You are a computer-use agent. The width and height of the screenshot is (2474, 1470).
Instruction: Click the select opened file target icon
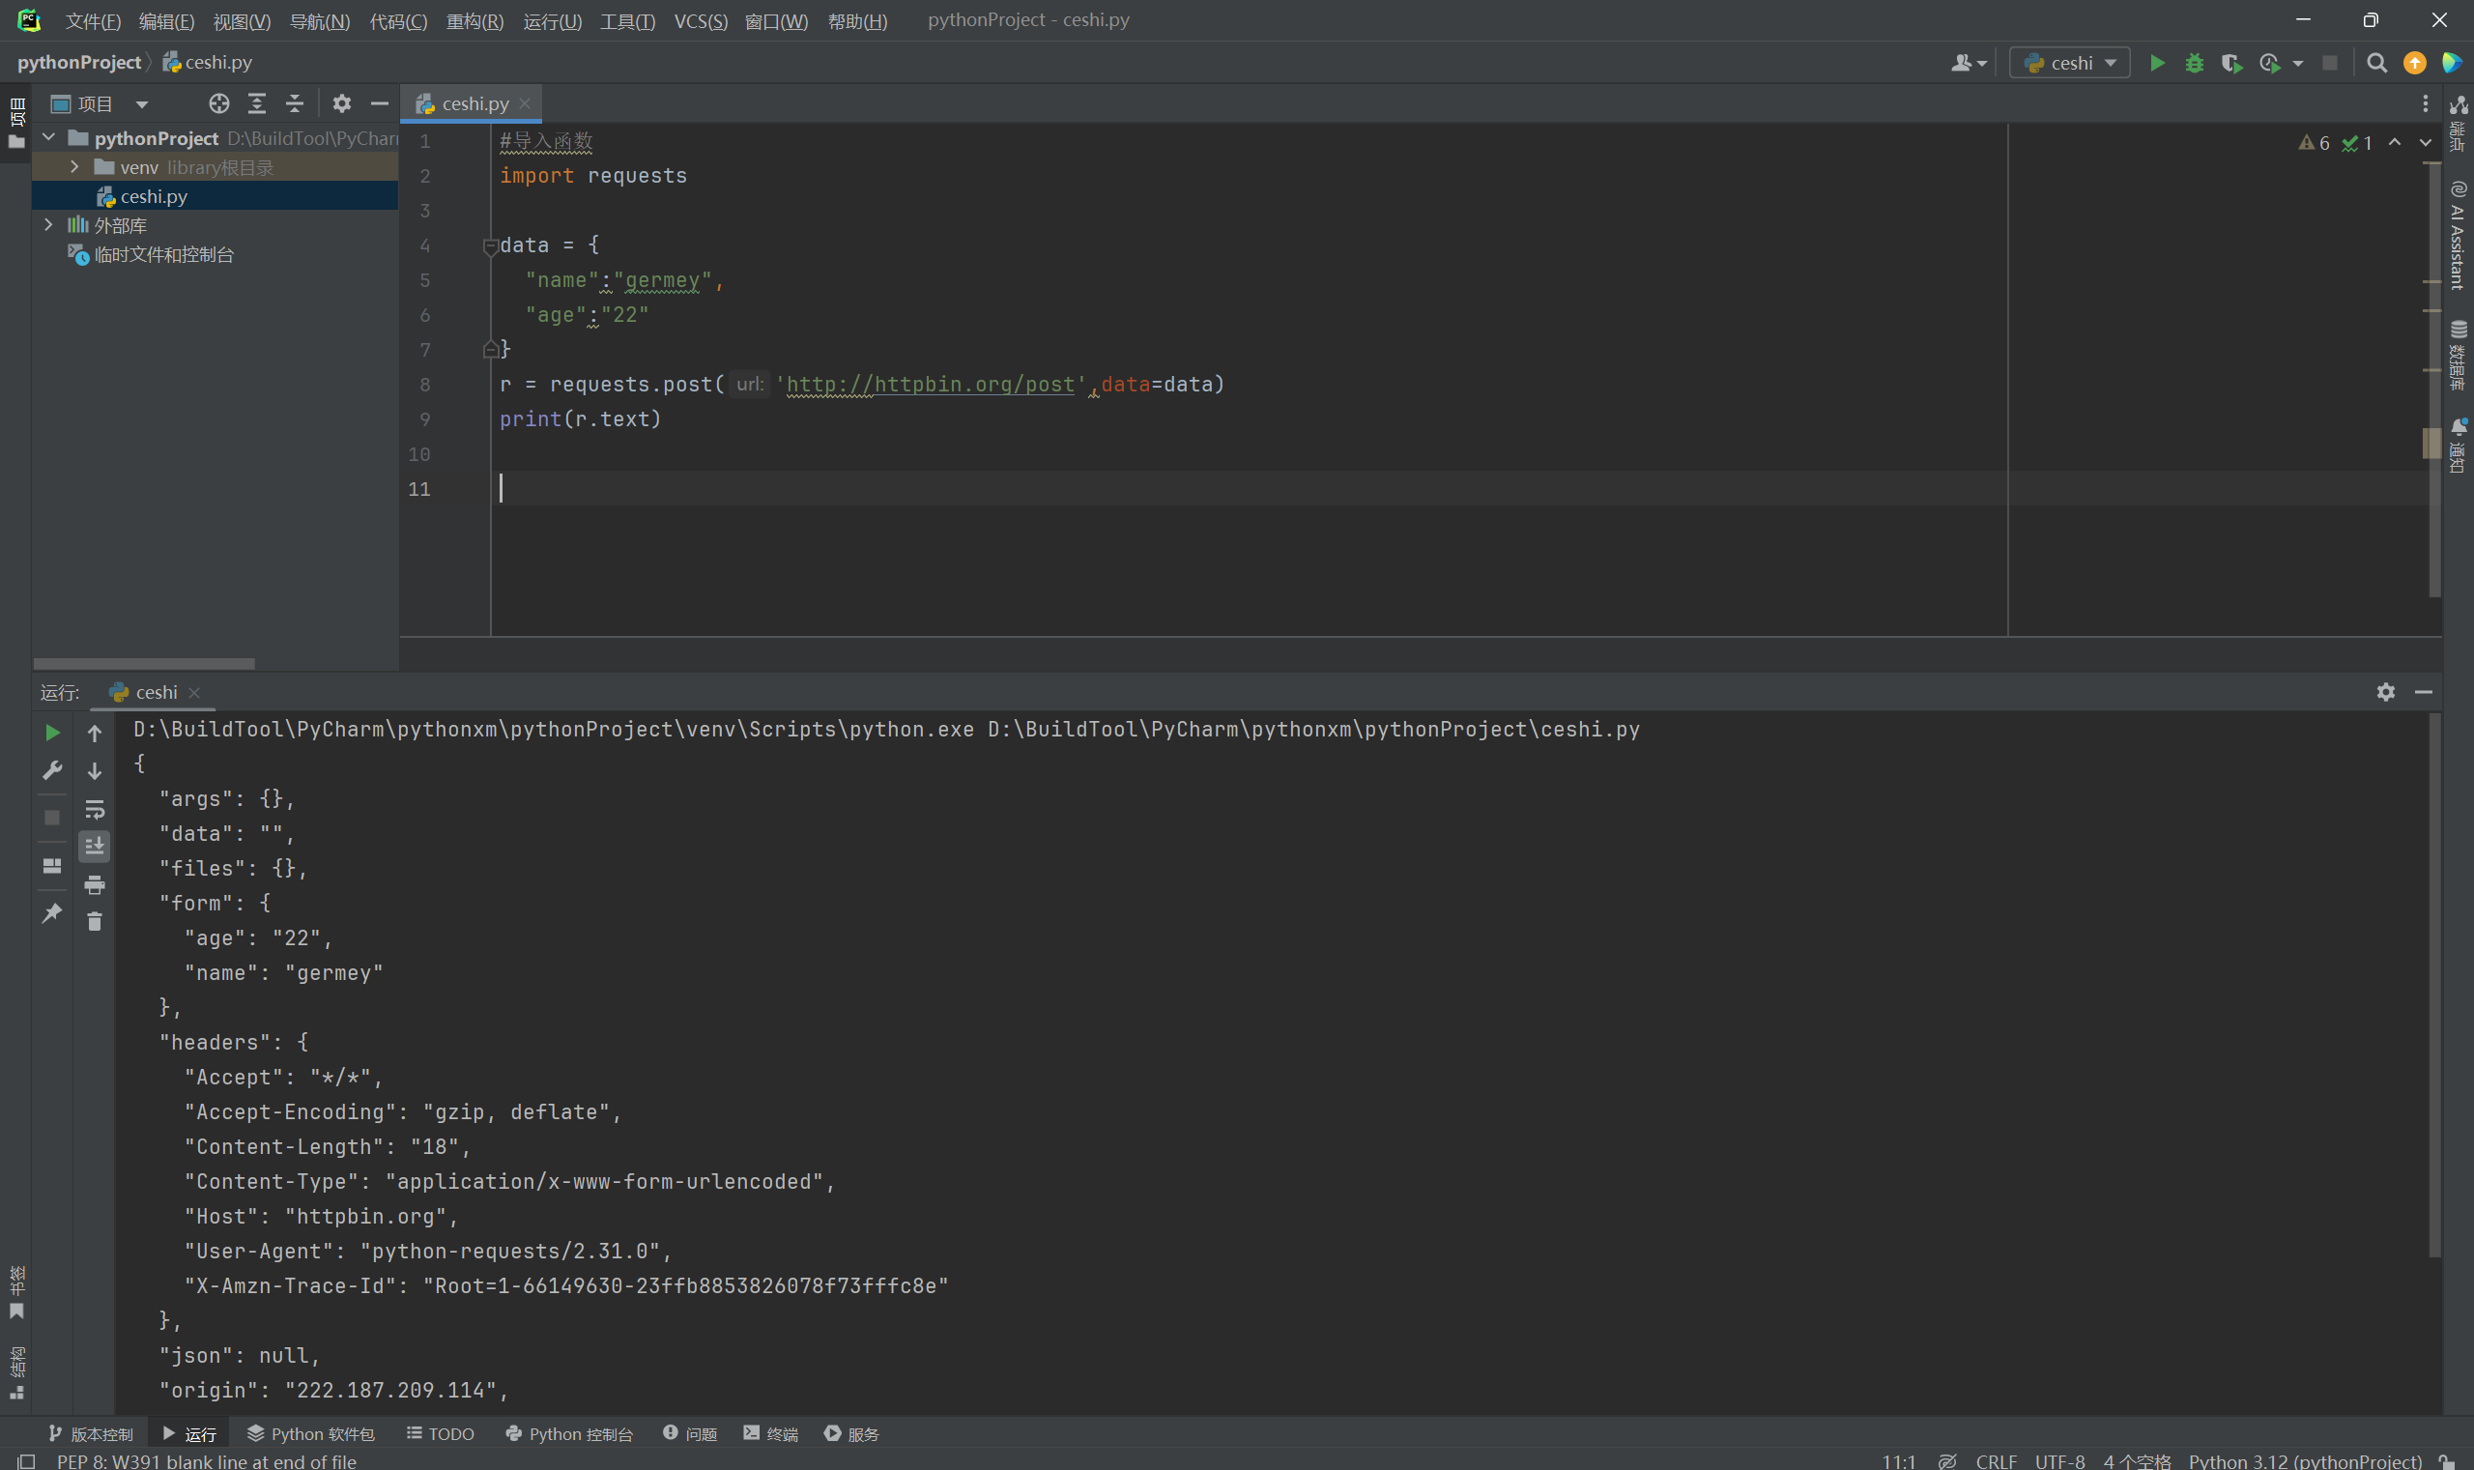218,104
